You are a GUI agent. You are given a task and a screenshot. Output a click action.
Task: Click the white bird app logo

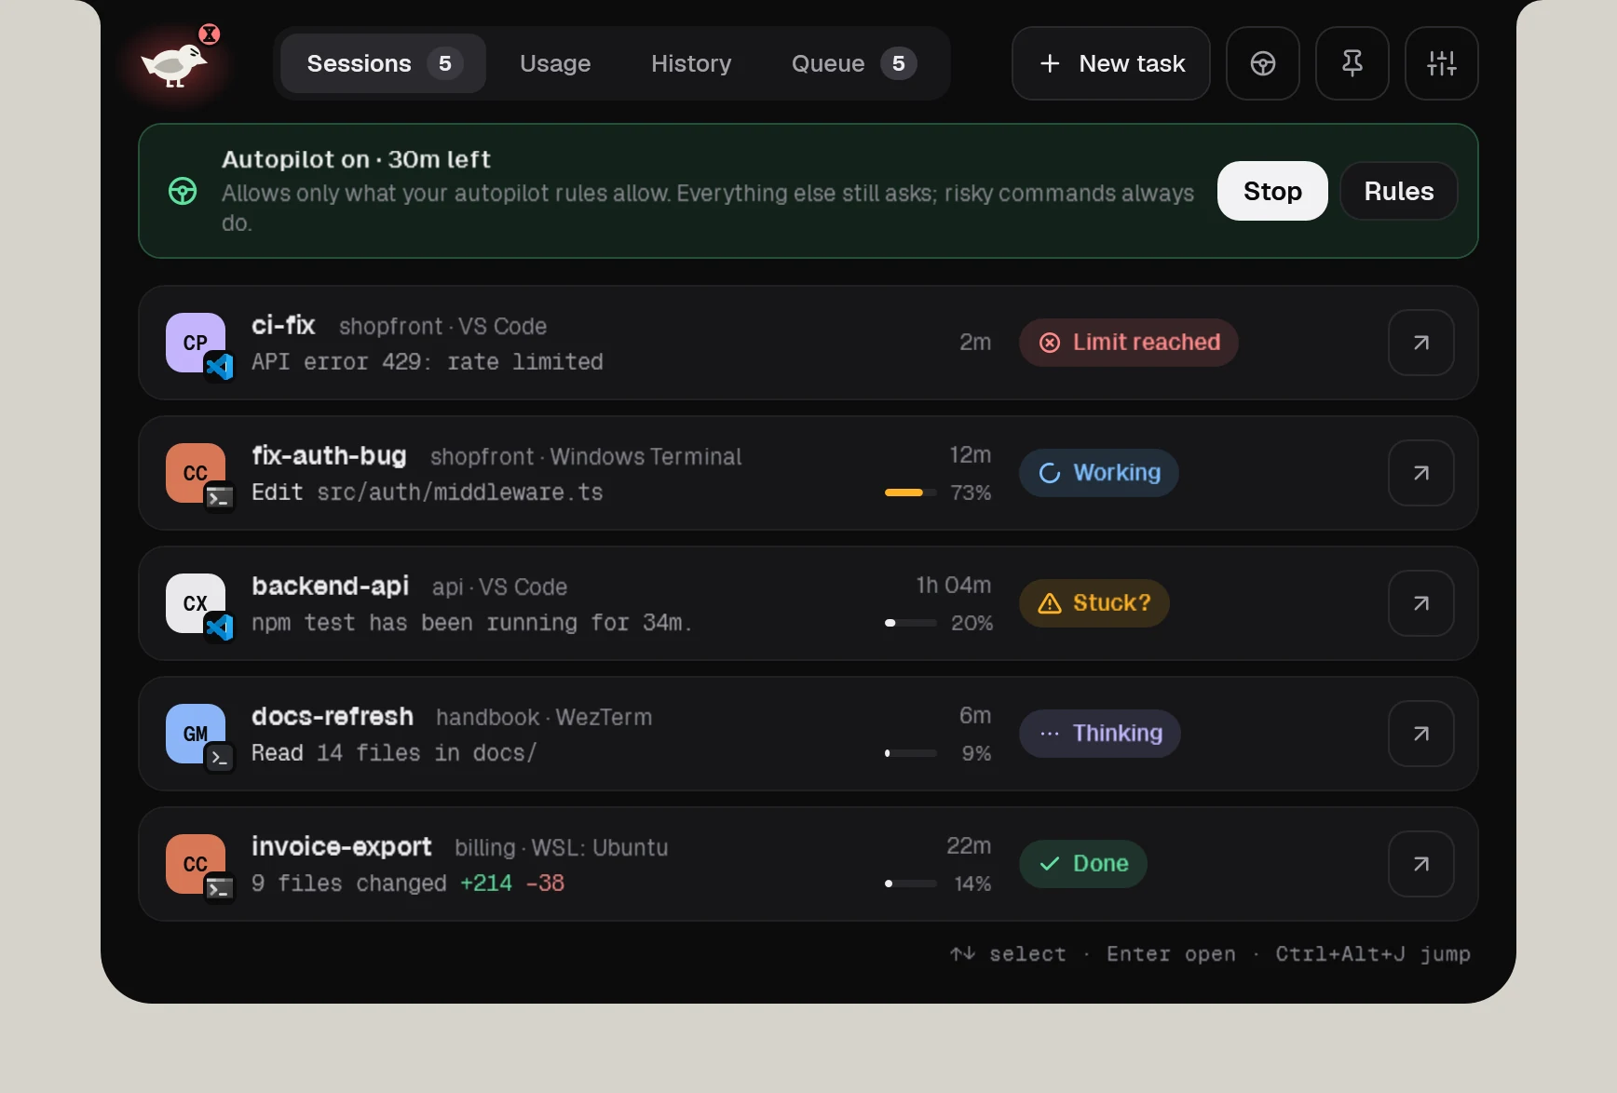174,65
